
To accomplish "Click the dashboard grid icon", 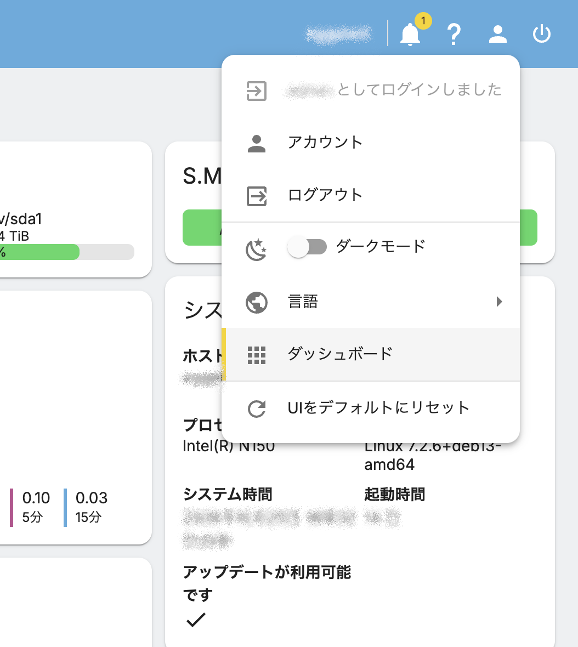I will pyautogui.click(x=257, y=355).
